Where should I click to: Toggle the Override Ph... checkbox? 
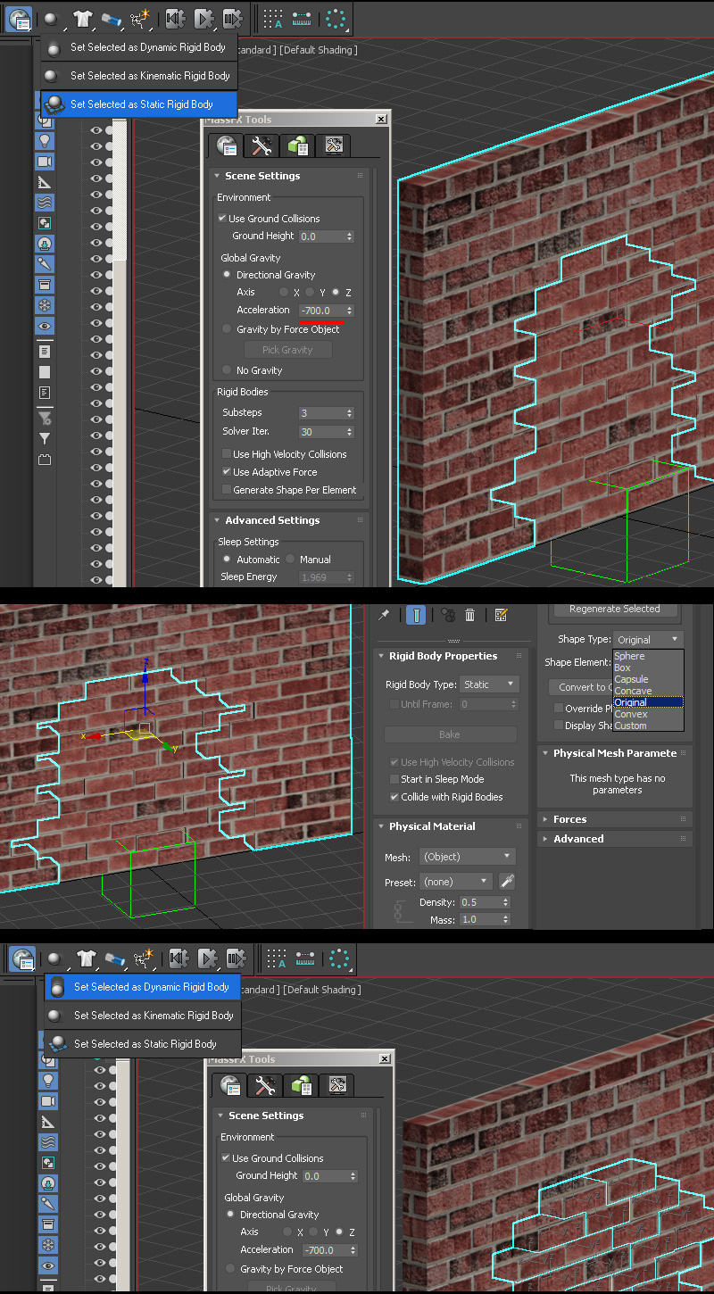[558, 709]
